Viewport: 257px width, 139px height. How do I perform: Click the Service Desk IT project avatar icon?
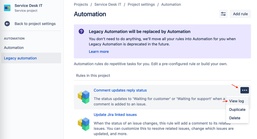pyautogui.click(x=7, y=8)
